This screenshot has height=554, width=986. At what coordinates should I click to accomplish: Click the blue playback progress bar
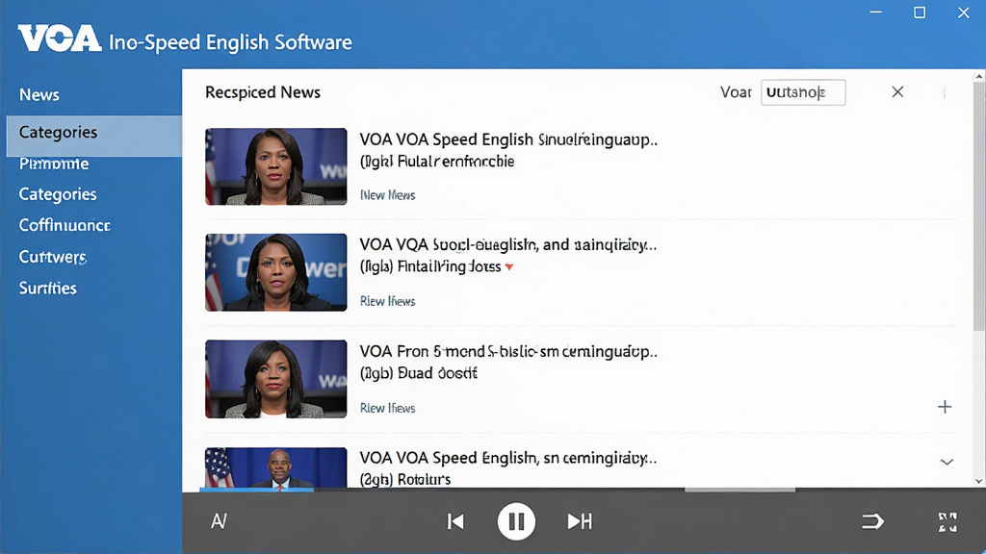(256, 490)
